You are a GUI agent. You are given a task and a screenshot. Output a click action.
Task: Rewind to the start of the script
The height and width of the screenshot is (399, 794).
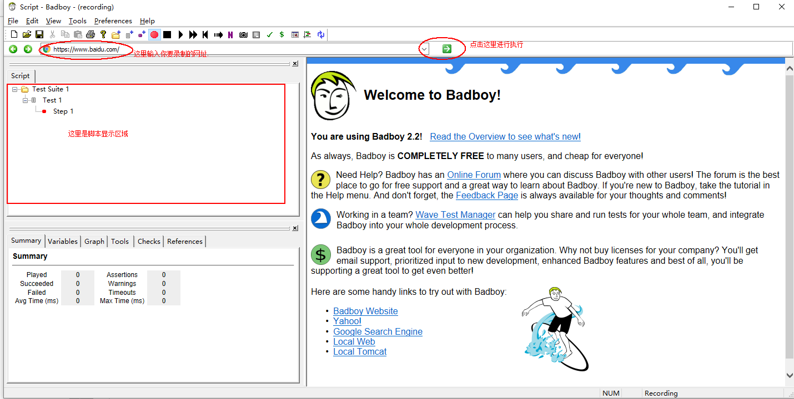[205, 34]
